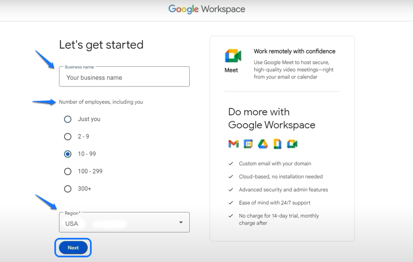
Task: Select the "Just you" employee option
Action: (67, 119)
